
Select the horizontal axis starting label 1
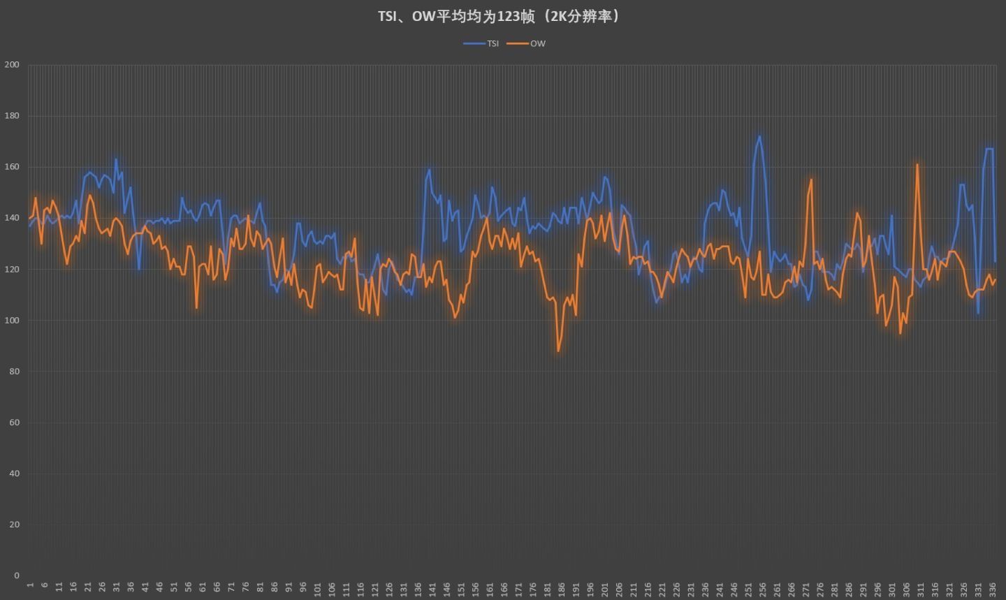pos(29,585)
